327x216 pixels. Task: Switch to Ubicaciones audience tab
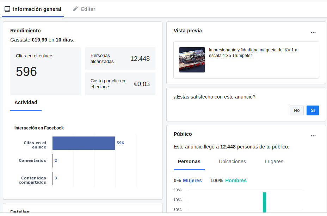point(232,161)
